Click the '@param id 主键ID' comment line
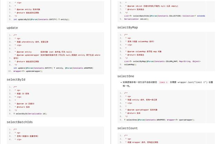The image size is (221, 144). (25, 104)
